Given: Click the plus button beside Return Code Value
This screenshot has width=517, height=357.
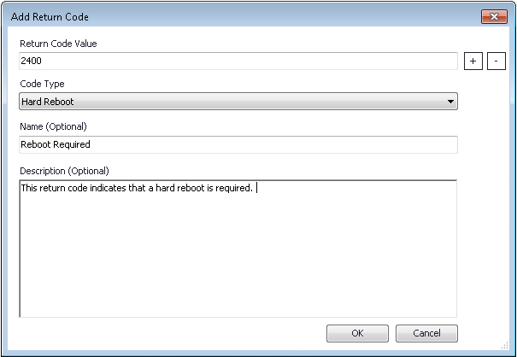Looking at the screenshot, I should point(472,61).
